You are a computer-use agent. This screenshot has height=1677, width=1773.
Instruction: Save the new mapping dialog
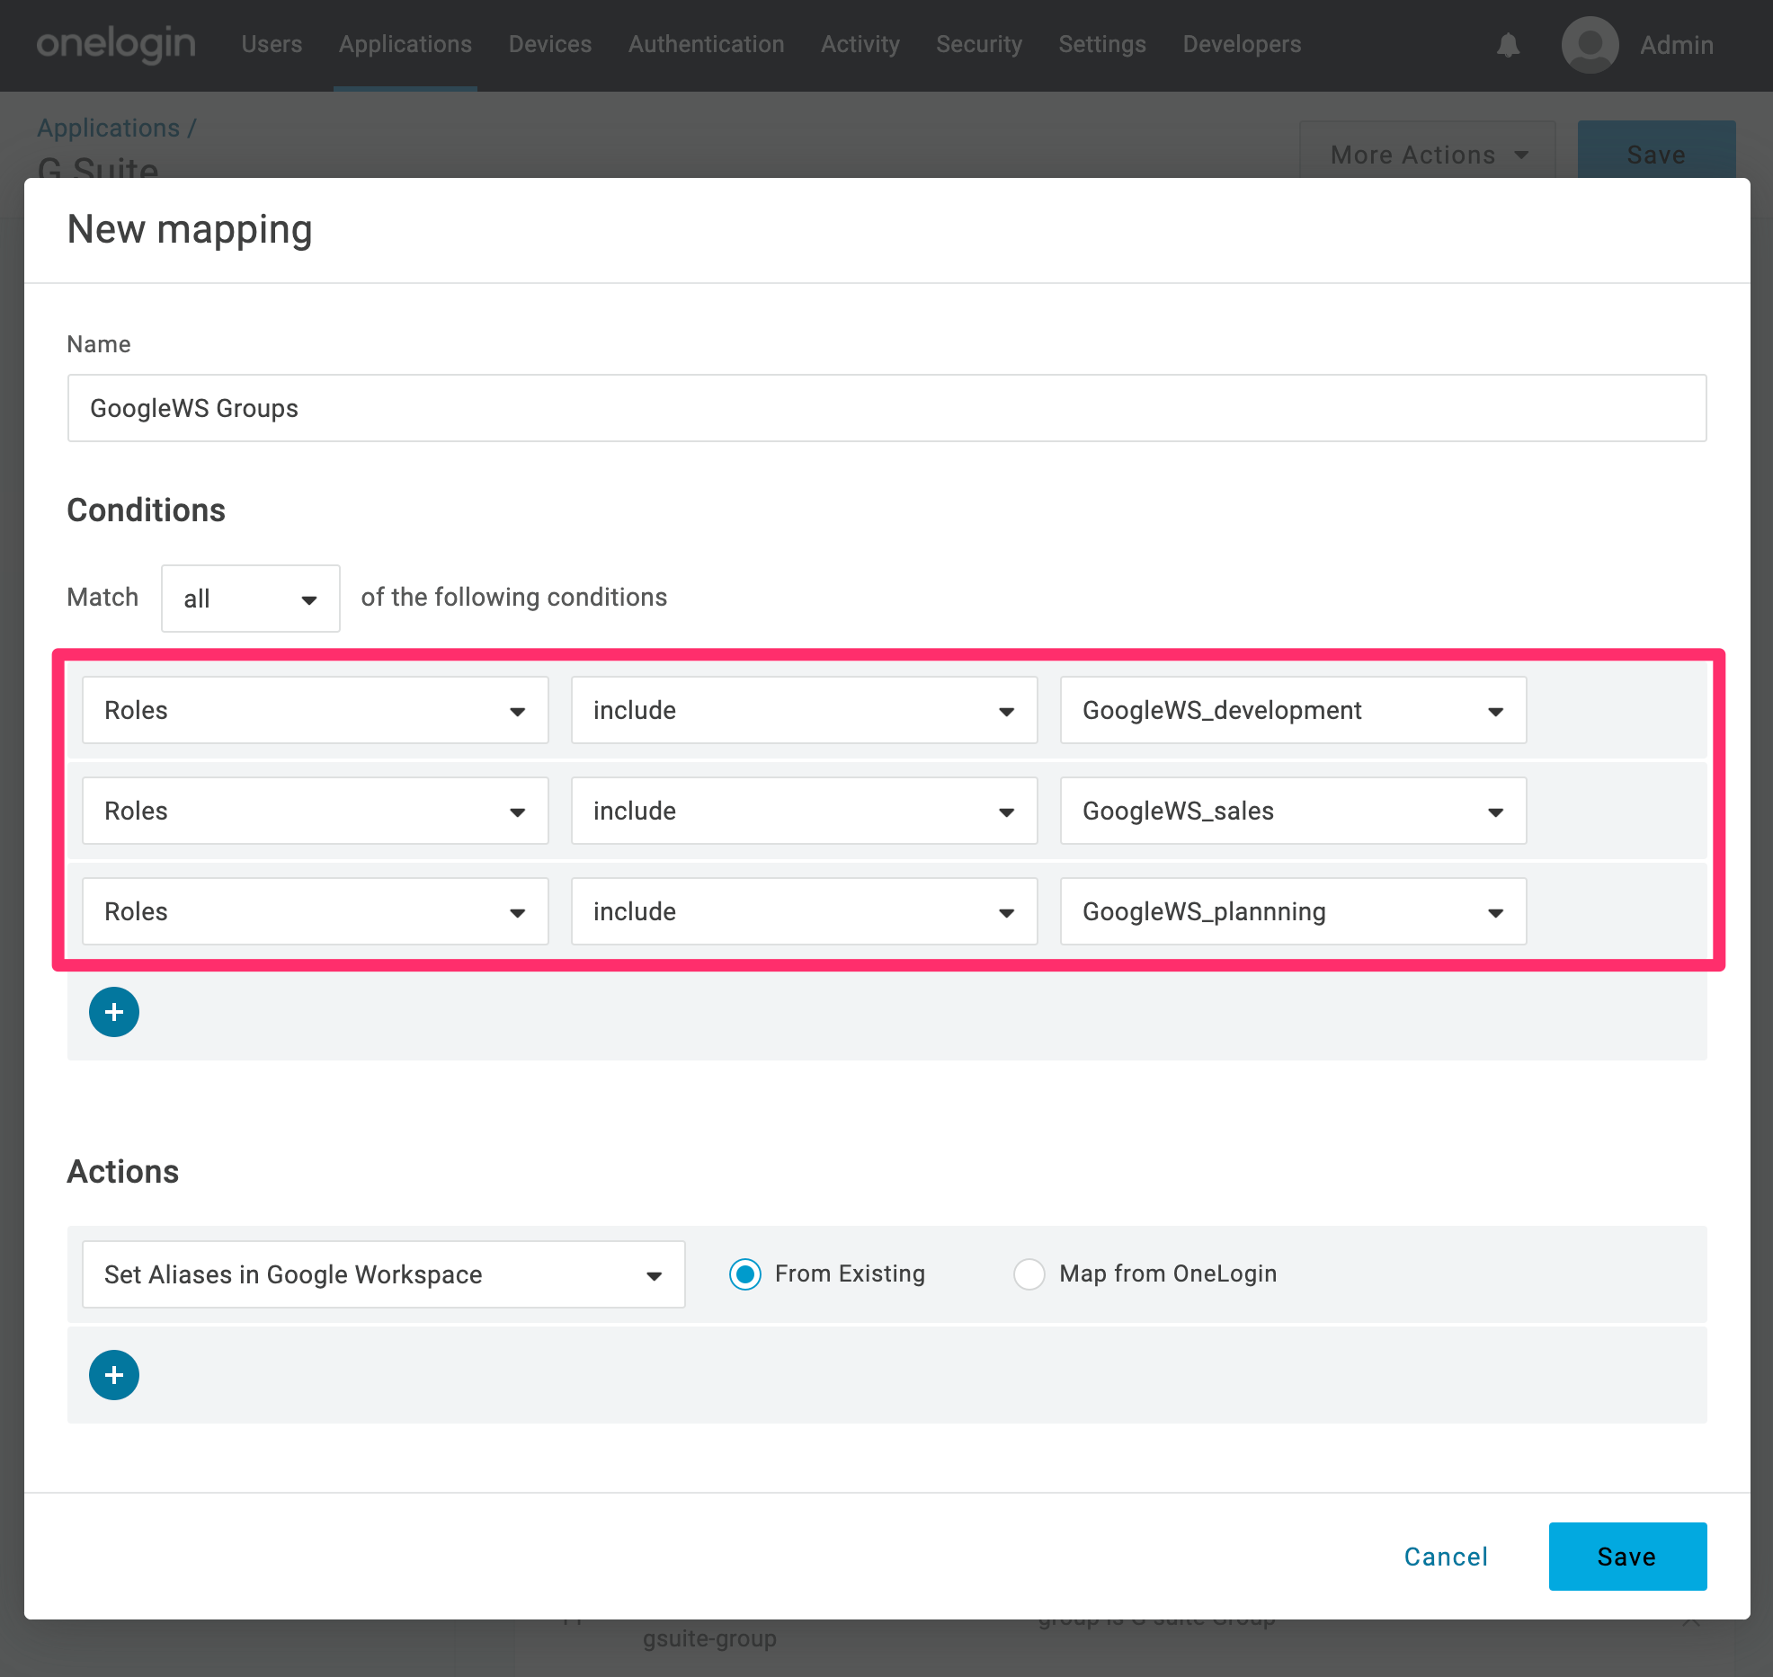pos(1627,1557)
